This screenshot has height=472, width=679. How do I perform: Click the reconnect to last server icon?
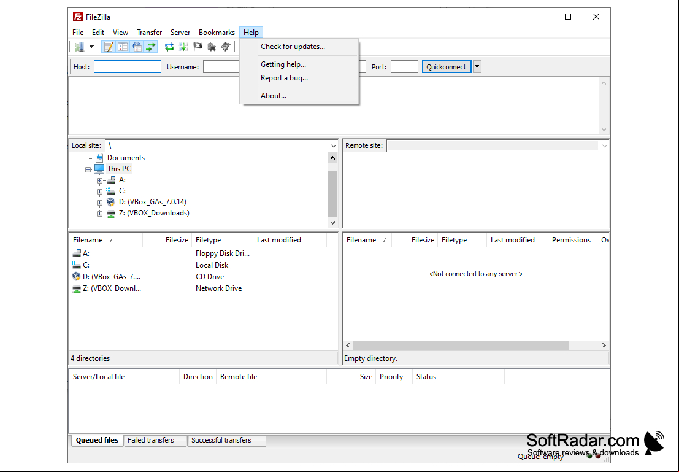226,47
